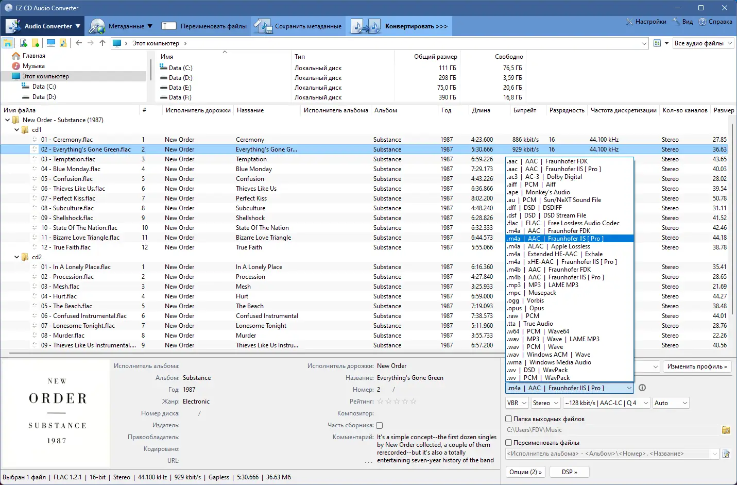Viewport: 737px width, 485px height.
Task: Click the Справка question mark icon
Action: pos(702,22)
